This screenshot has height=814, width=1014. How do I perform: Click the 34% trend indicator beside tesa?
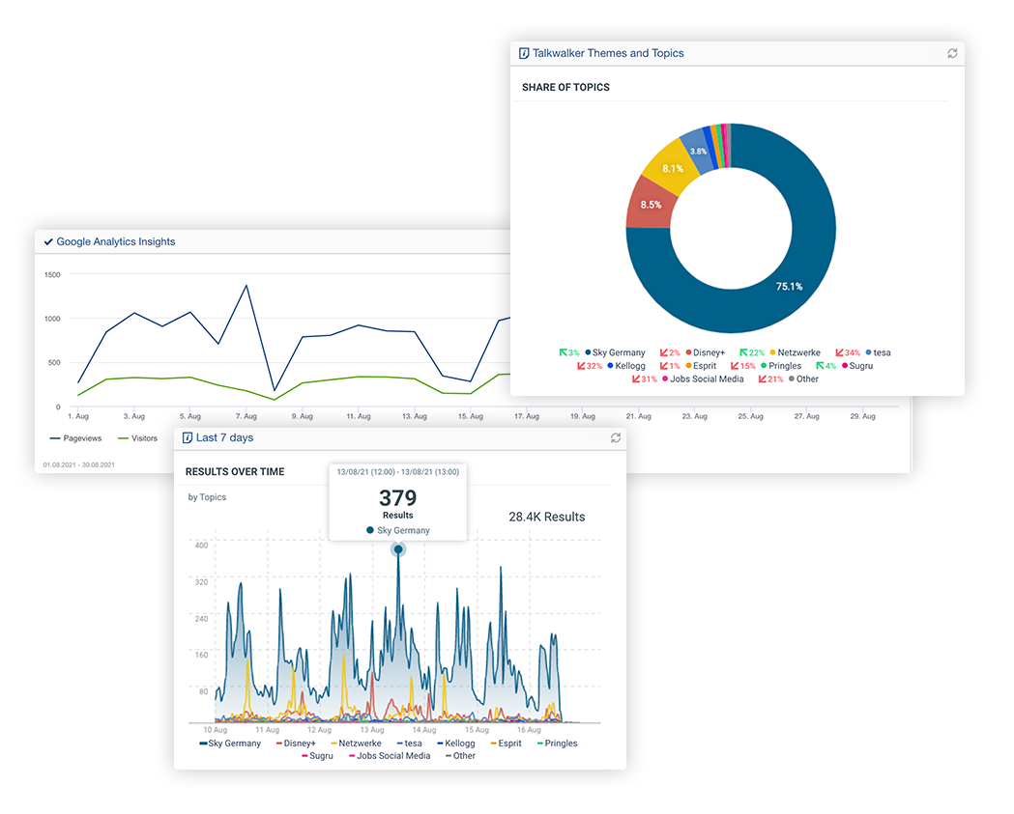click(848, 352)
